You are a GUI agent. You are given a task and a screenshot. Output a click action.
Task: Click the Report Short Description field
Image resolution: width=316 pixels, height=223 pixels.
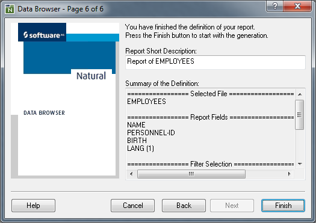coord(215,63)
